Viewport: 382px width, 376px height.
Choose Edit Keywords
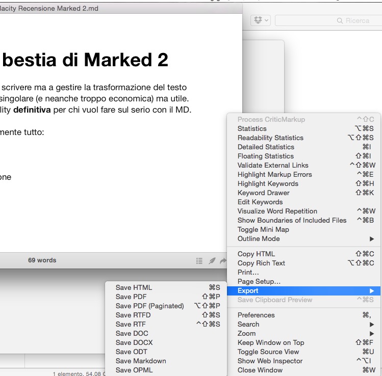click(x=303, y=202)
